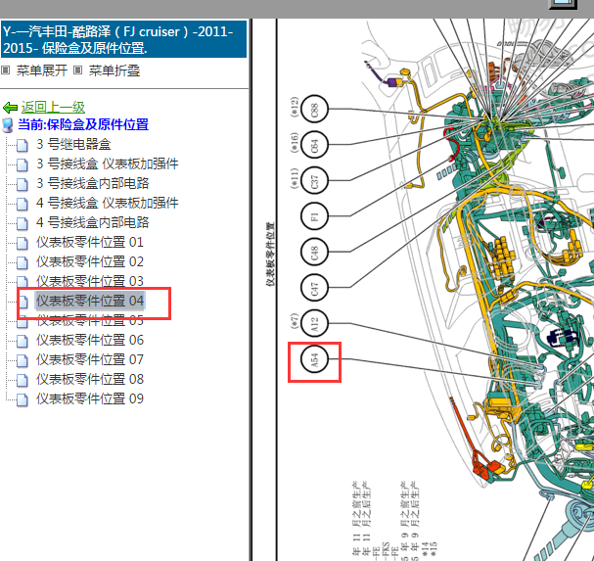Select 仪表板零件位置 06
This screenshot has width=594, height=561.
(x=90, y=340)
